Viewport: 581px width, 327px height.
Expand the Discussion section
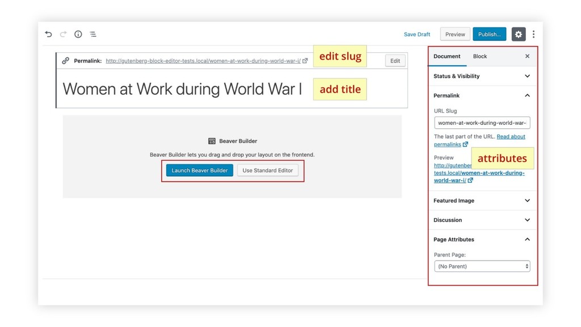[x=482, y=220]
